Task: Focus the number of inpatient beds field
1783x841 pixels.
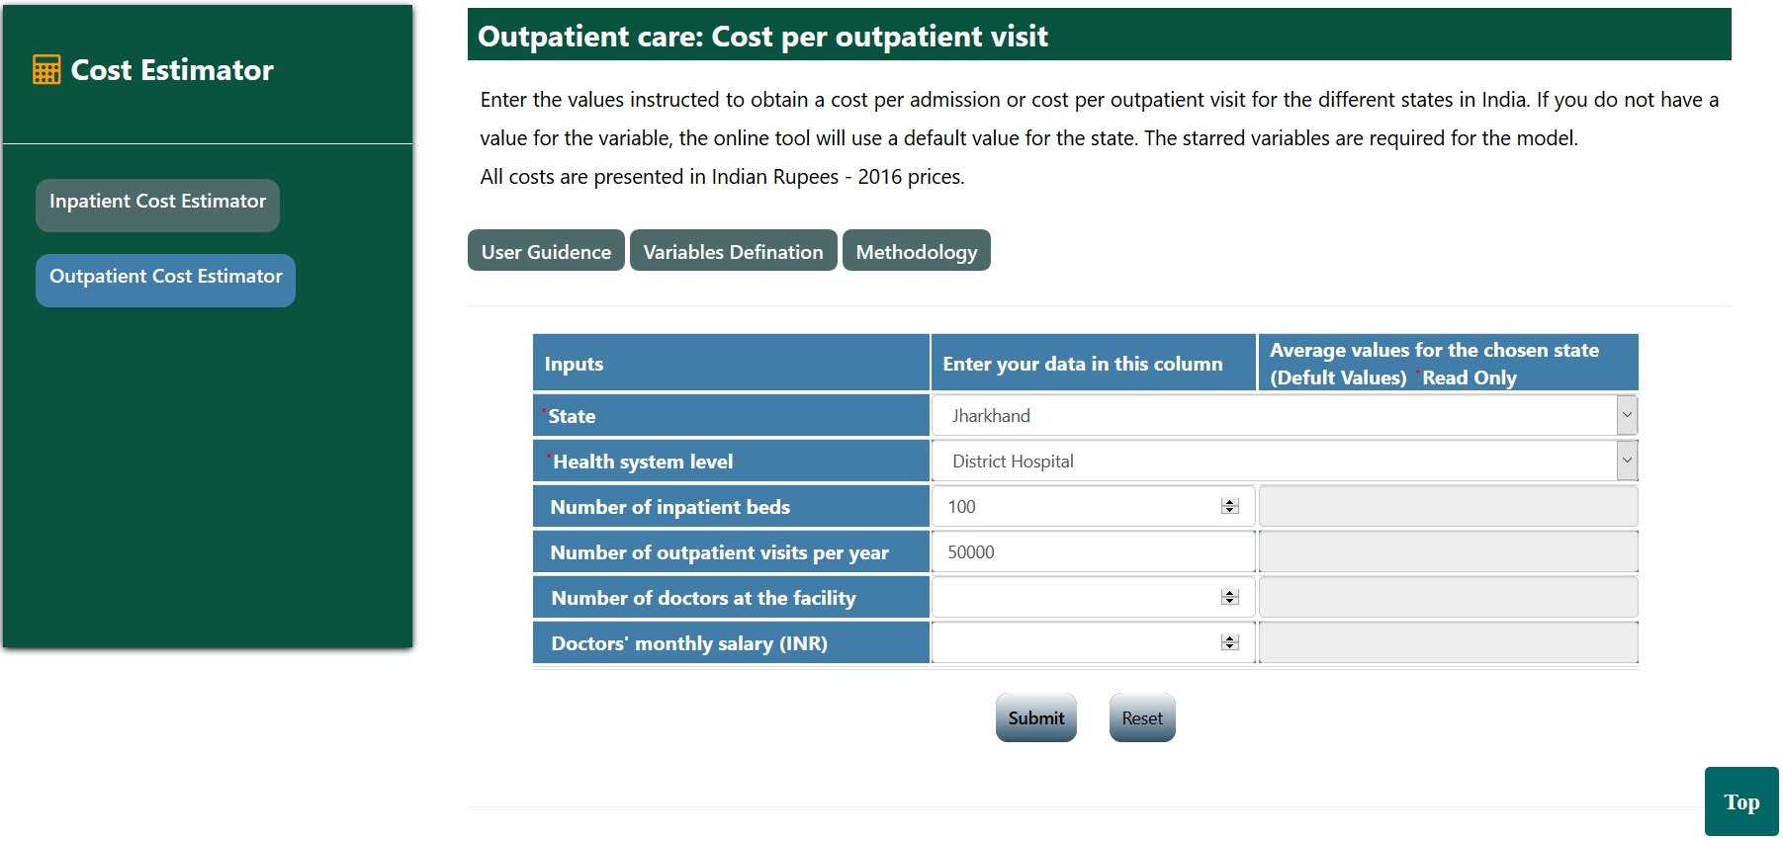Action: point(1073,507)
